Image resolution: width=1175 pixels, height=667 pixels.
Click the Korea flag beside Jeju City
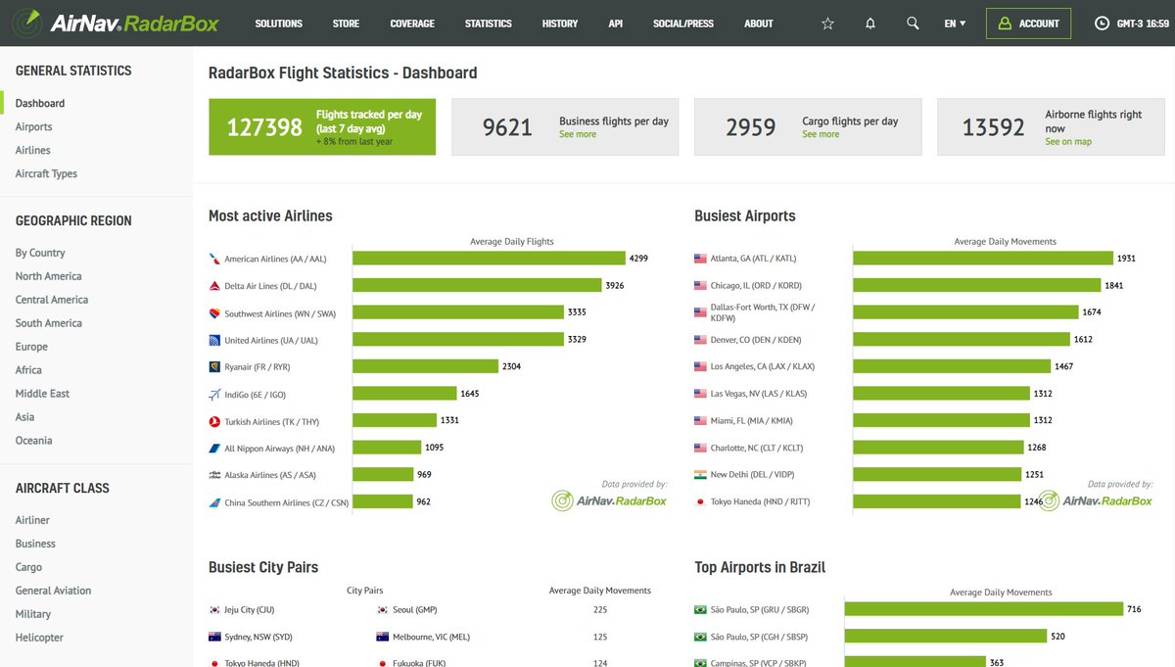(x=214, y=609)
